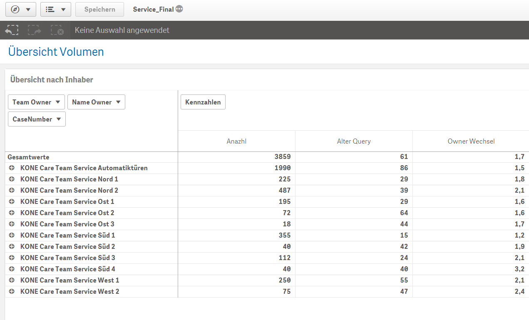Open the compass navigation menu
529x320 pixels.
point(20,9)
